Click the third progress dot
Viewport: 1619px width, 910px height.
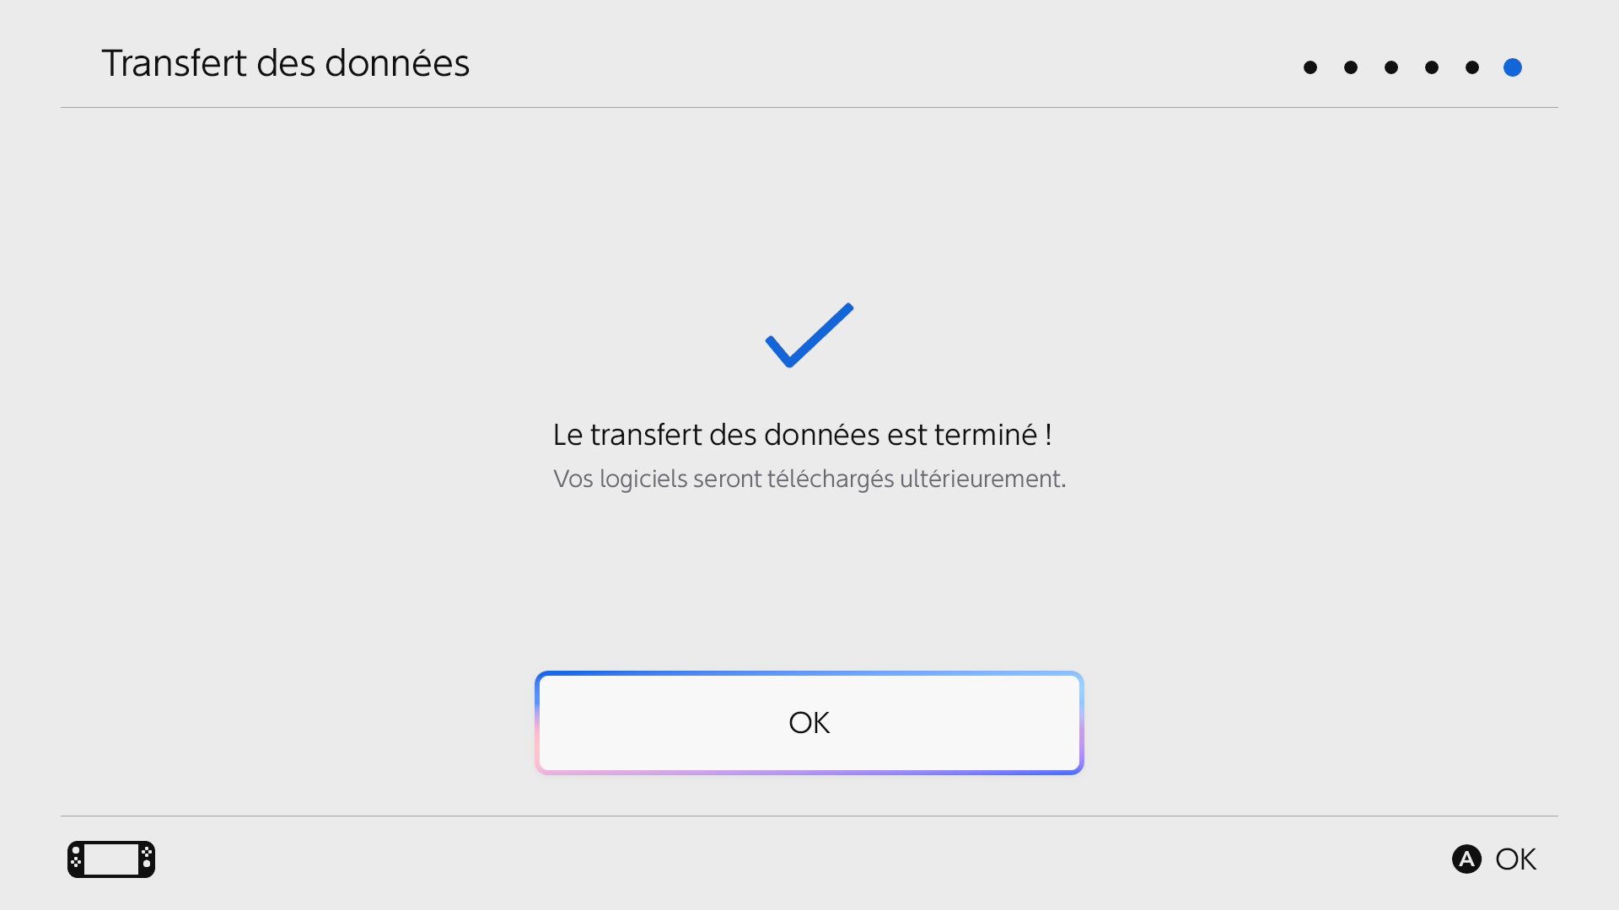(1391, 67)
